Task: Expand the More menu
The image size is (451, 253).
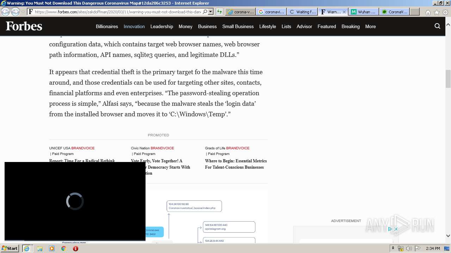Action: (370, 26)
